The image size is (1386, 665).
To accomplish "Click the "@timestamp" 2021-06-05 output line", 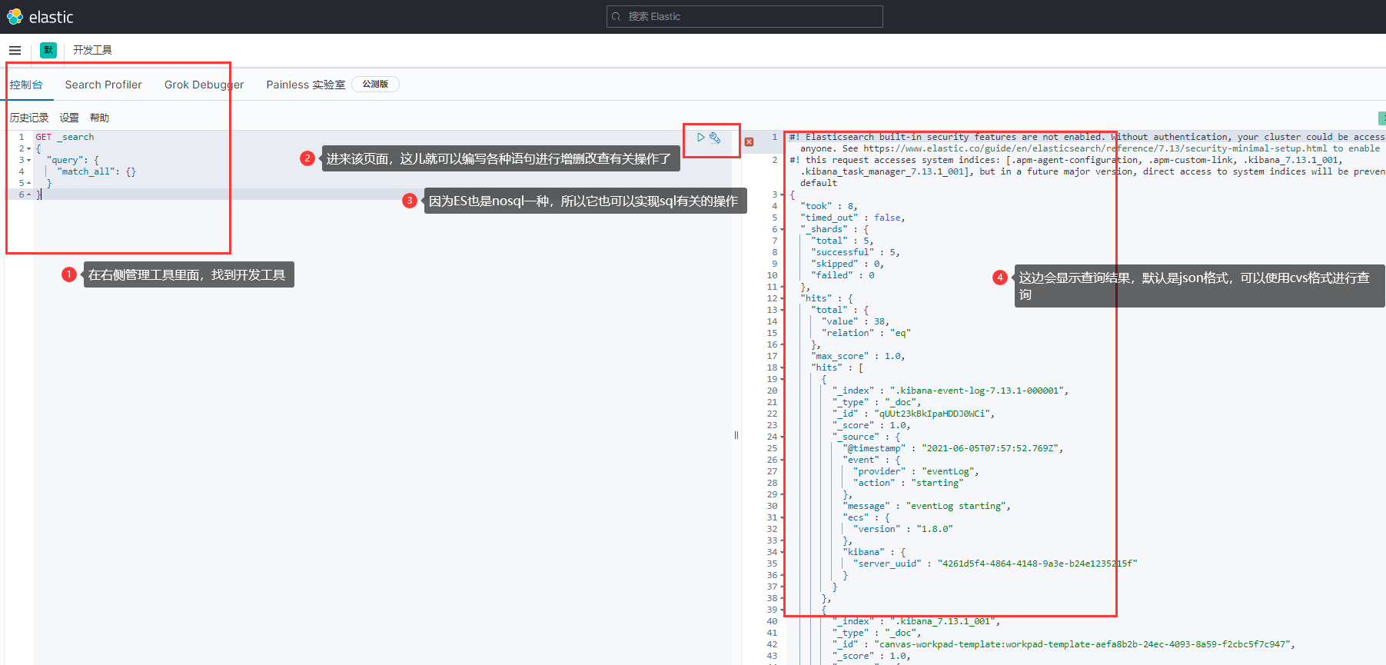I will coord(953,448).
